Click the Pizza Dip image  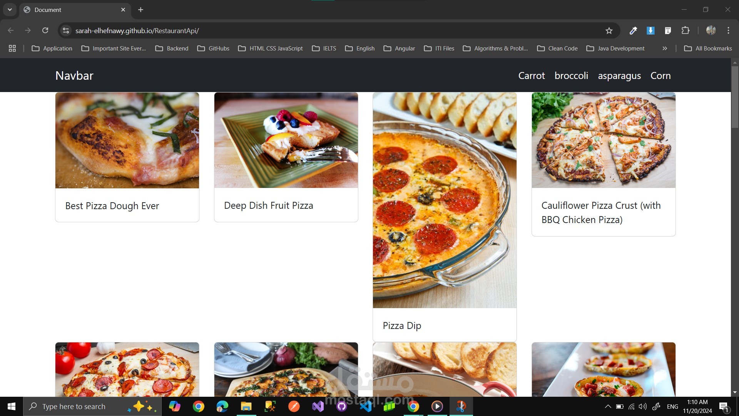coord(445,200)
